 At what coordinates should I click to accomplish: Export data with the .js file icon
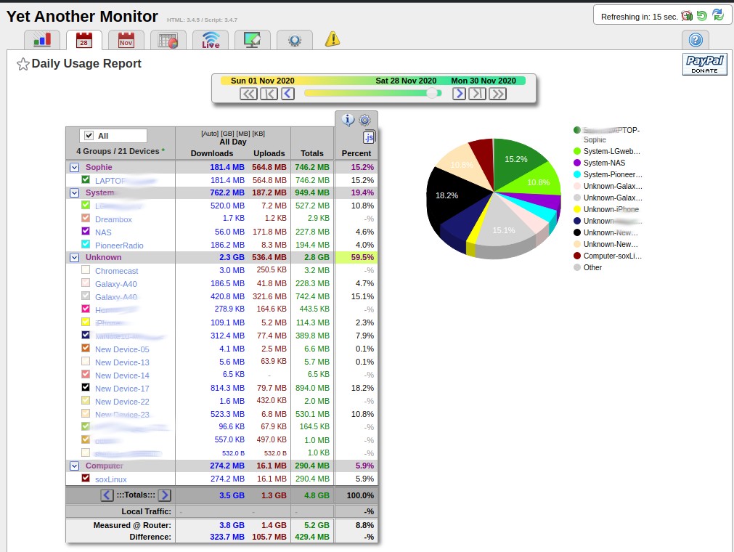click(369, 137)
